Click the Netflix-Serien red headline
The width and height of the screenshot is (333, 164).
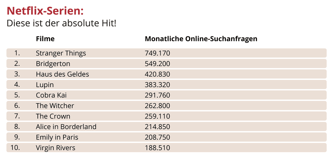pyautogui.click(x=45, y=11)
